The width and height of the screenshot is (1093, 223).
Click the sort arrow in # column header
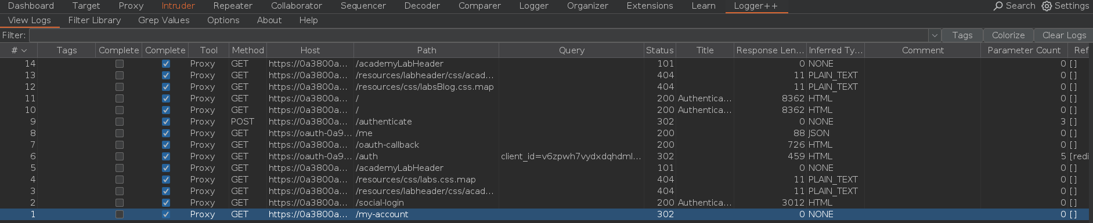click(24, 50)
